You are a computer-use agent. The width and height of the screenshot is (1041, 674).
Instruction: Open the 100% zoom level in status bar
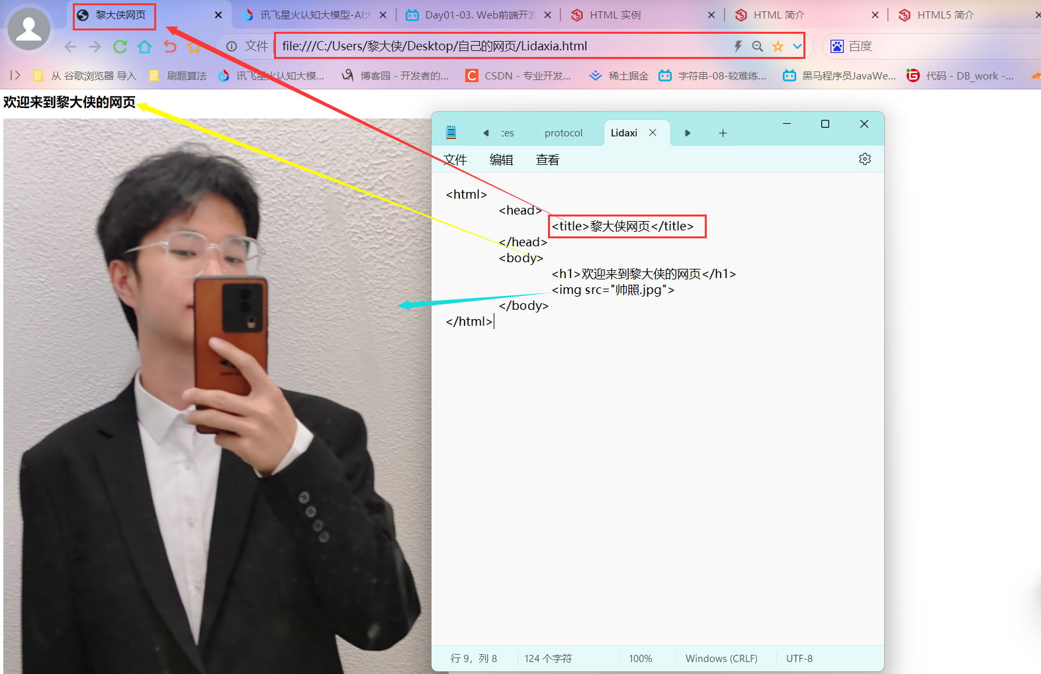tap(641, 659)
